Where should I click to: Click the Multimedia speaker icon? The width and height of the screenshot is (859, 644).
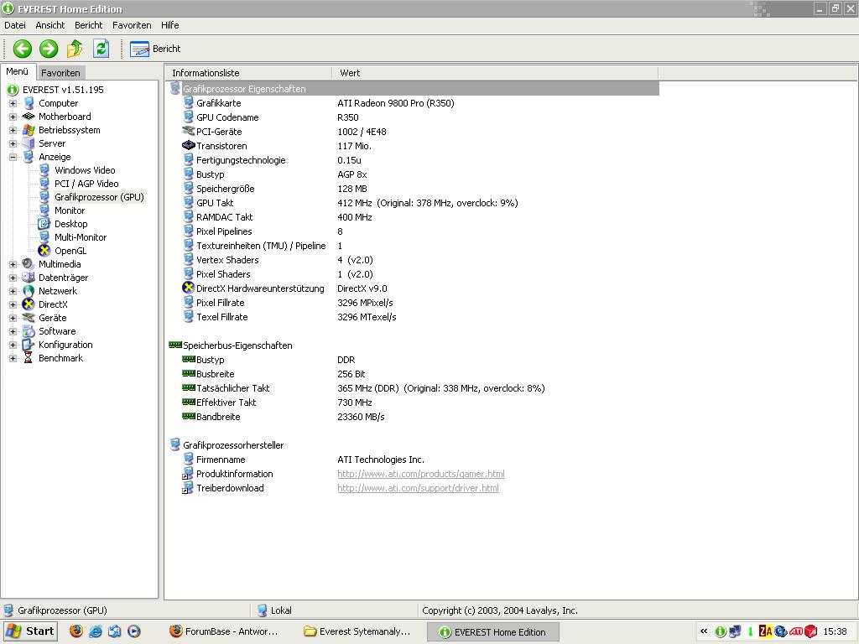(29, 264)
